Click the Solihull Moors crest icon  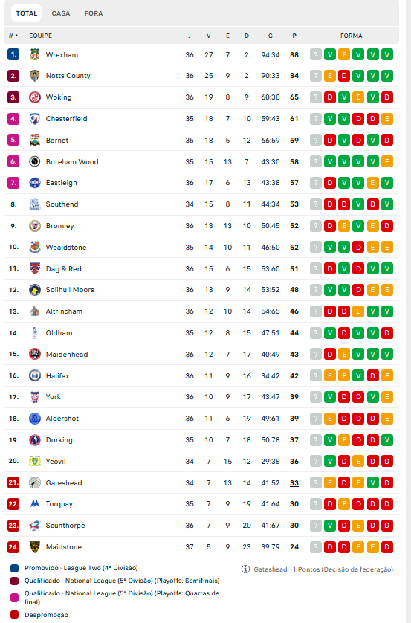(35, 290)
